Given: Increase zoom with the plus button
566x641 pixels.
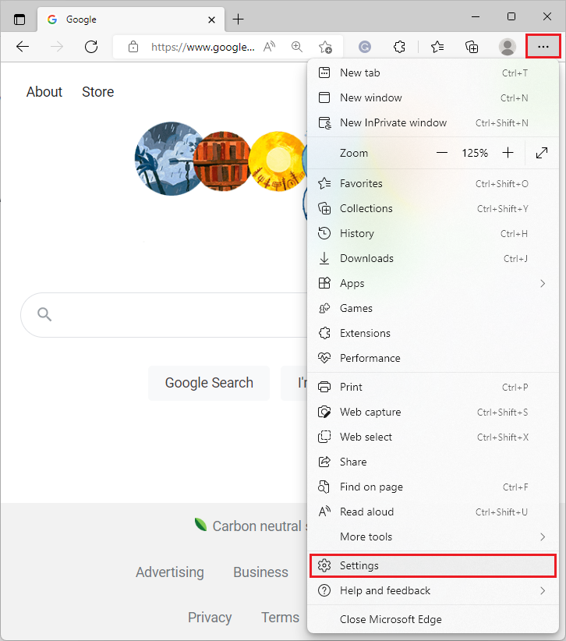Looking at the screenshot, I should click(x=508, y=153).
